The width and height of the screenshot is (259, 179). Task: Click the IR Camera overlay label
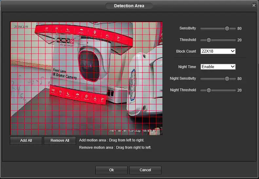(21, 26)
